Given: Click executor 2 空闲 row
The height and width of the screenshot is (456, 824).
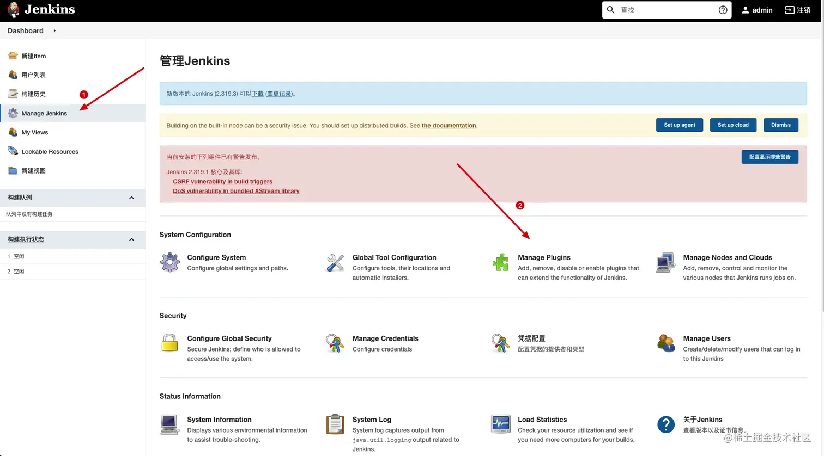Looking at the screenshot, I should [72, 272].
